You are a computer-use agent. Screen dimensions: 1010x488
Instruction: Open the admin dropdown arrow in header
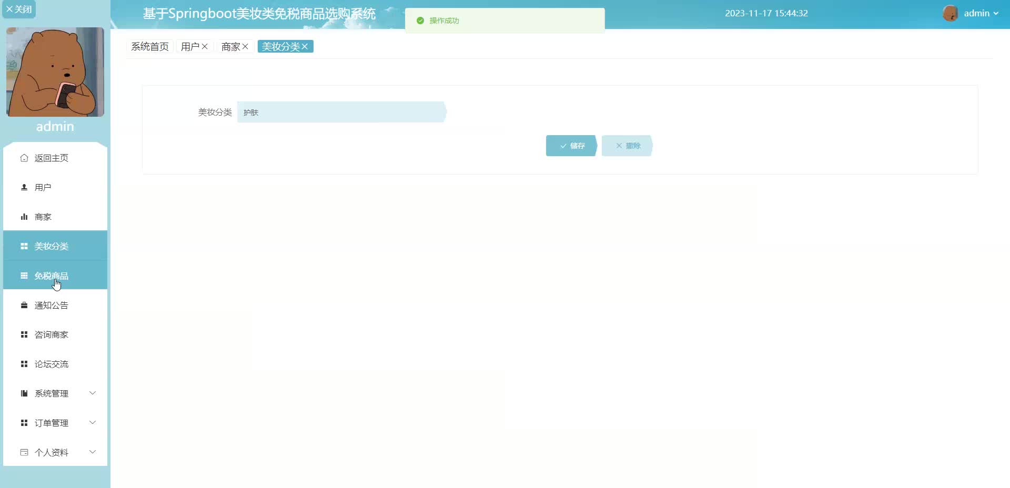point(996,14)
